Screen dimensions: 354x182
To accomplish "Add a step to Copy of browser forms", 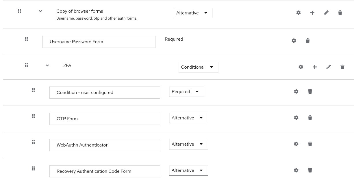I will coord(312,13).
